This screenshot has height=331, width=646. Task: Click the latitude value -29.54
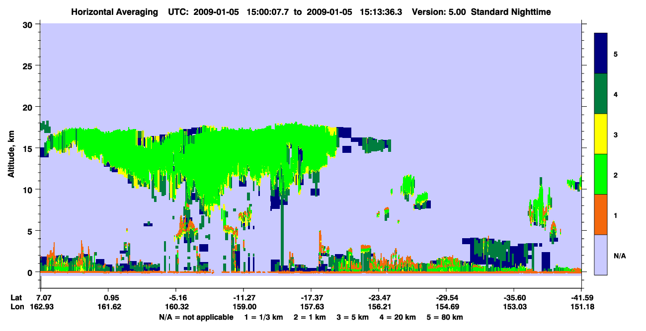click(x=446, y=298)
